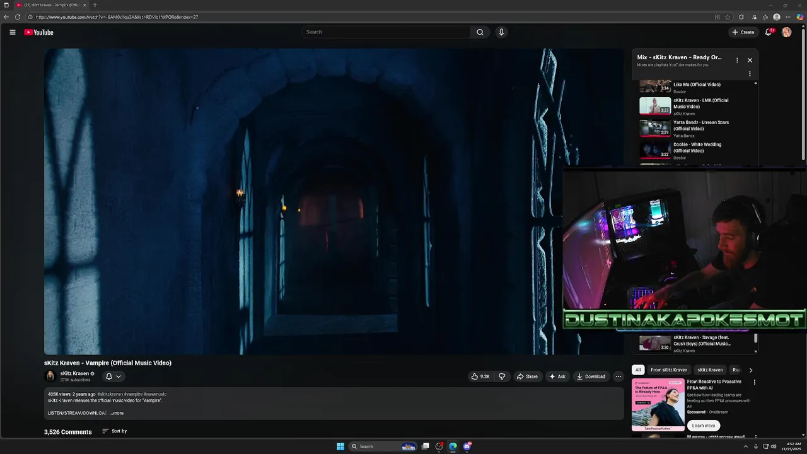Open the browser favorites list icon
Screen dimensions: 807x454
[x=765, y=17]
